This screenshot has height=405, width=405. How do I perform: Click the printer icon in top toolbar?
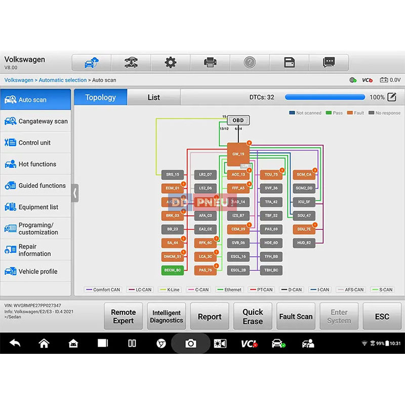[210, 63]
